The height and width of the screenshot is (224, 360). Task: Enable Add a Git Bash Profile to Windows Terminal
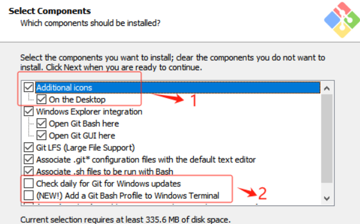point(29,195)
